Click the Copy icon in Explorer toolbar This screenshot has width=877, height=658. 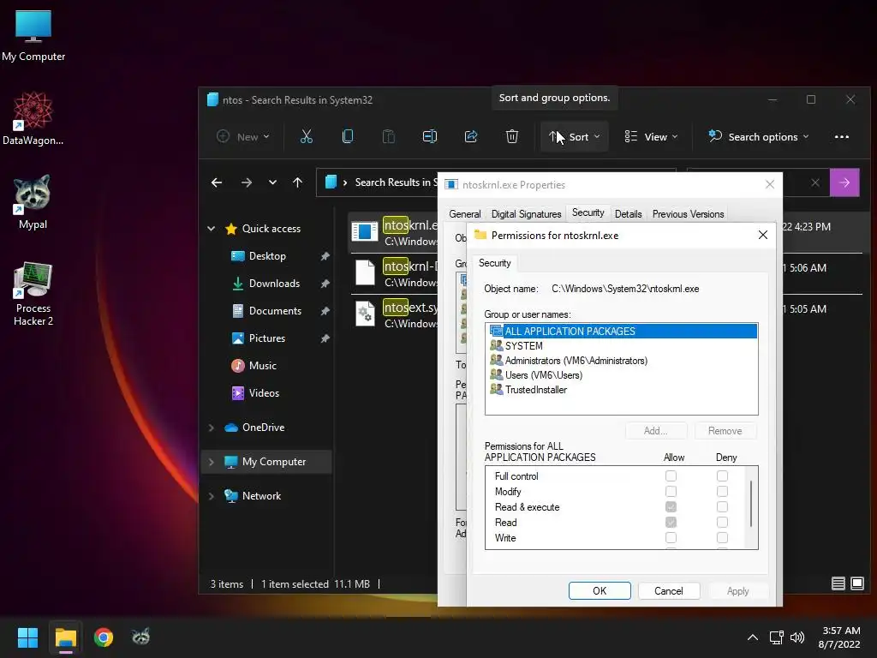tap(348, 136)
